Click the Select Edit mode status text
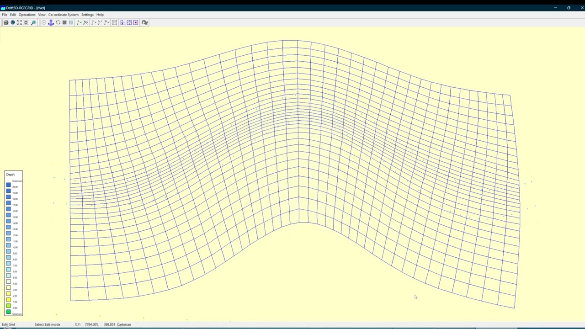The height and width of the screenshot is (329, 585). point(48,324)
